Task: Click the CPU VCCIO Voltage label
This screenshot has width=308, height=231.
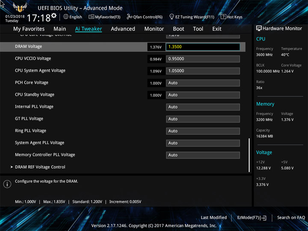Action: [x=33, y=59]
